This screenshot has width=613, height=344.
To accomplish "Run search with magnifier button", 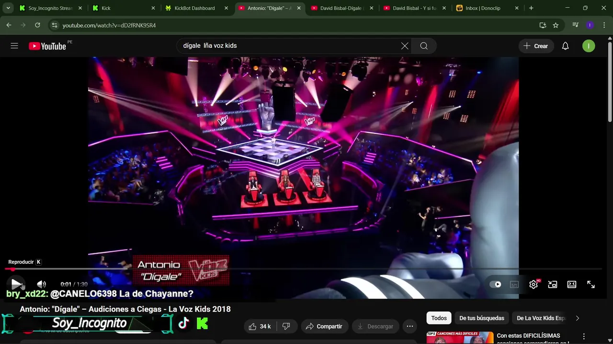I will tap(424, 46).
